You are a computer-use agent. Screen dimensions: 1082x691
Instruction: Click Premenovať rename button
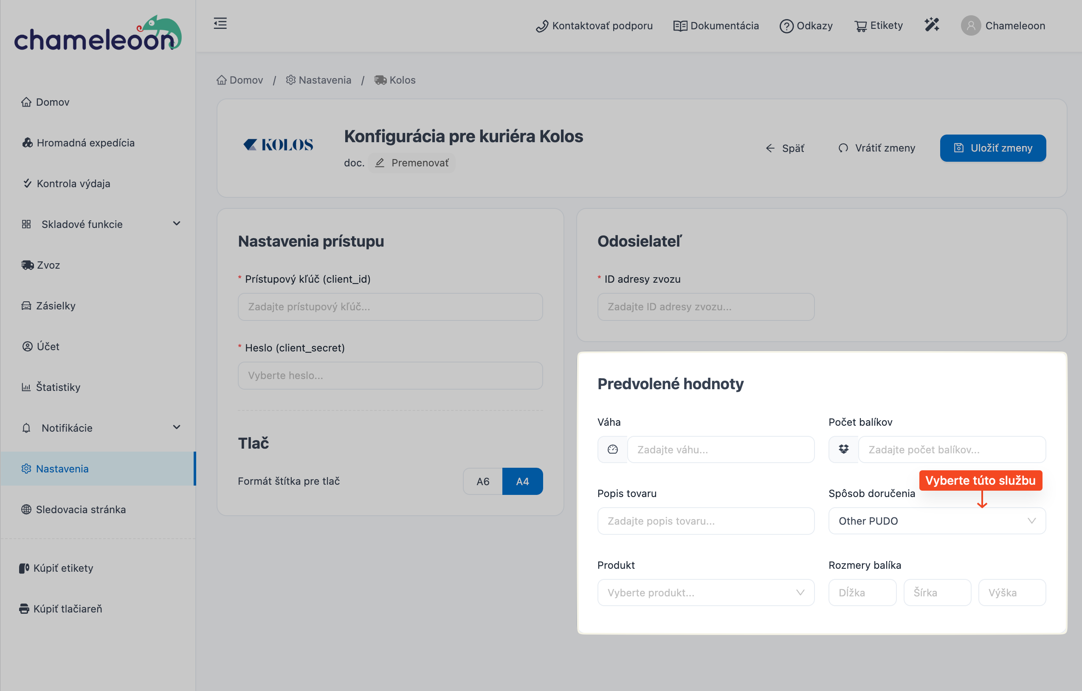(411, 163)
